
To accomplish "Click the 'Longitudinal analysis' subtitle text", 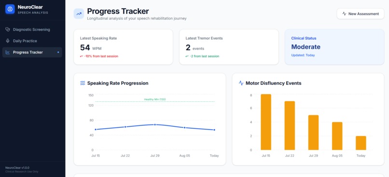I will click(137, 18).
